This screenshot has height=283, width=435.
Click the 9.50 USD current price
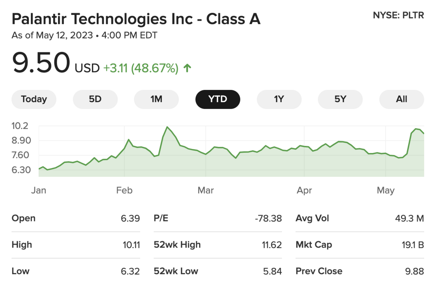[x=41, y=63]
